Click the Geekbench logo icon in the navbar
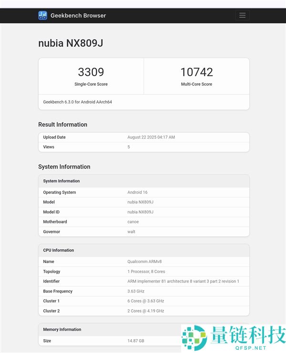This screenshot has width=286, height=353. [43, 15]
